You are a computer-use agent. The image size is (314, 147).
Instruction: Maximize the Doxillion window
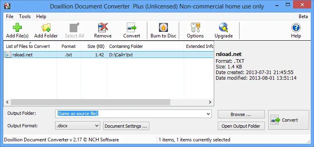pyautogui.click(x=288, y=4)
